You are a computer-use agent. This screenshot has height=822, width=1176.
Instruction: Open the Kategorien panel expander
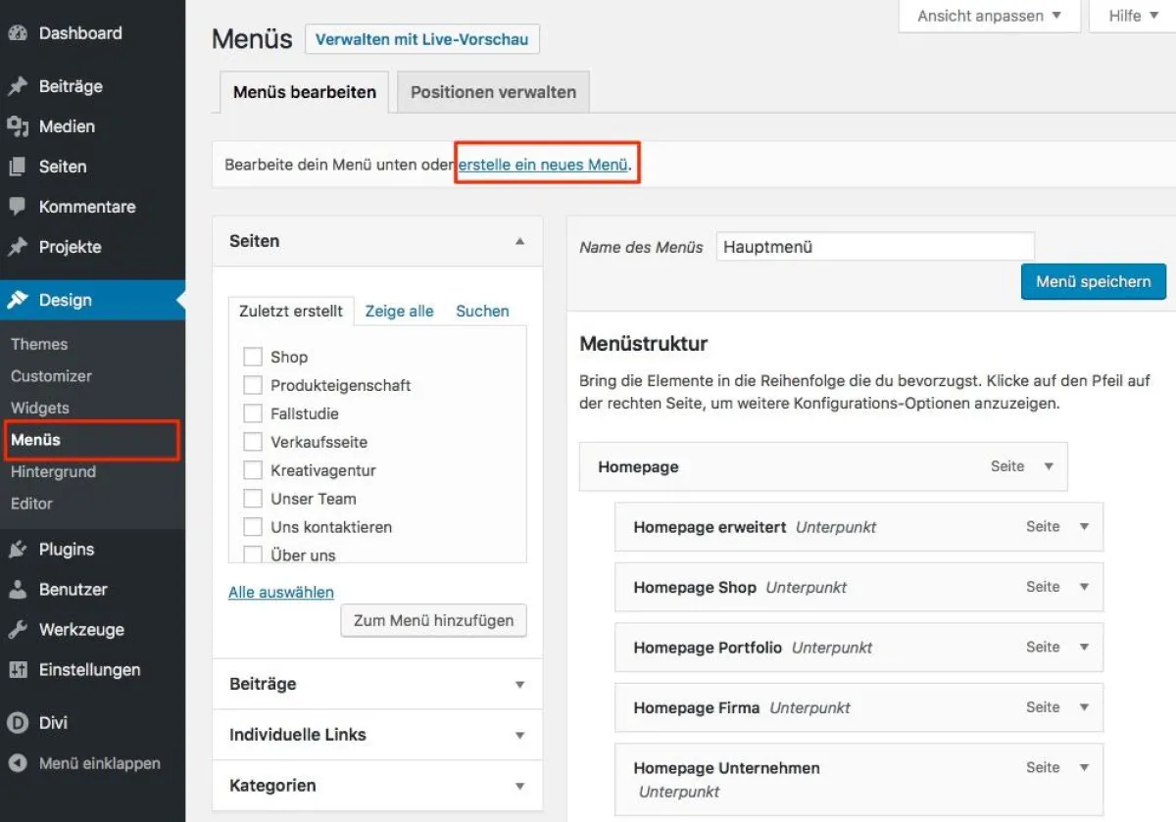(x=519, y=786)
